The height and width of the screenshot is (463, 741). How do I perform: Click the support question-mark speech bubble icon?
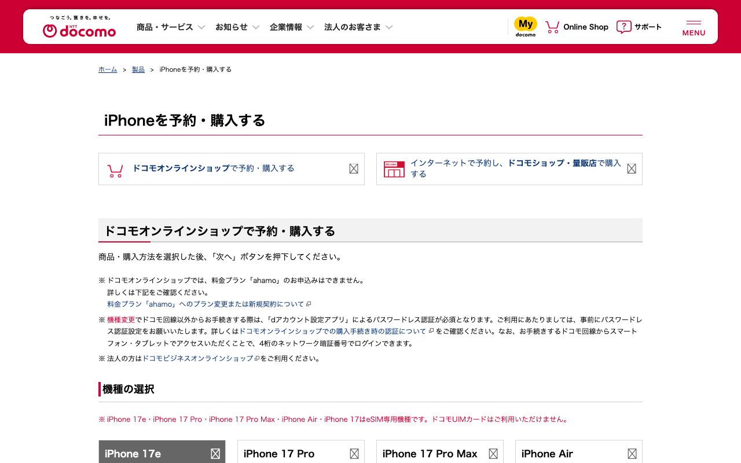[623, 27]
